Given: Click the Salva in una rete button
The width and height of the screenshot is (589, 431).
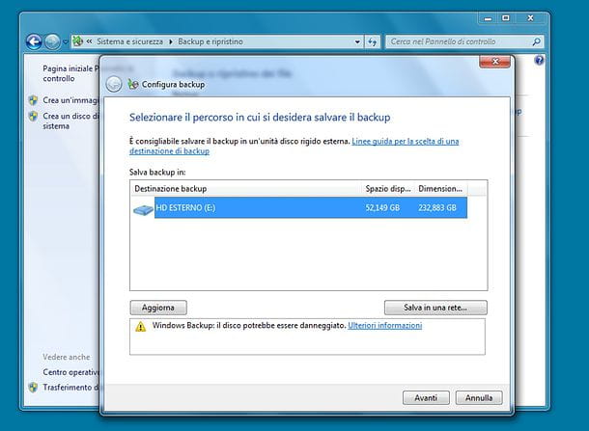Looking at the screenshot, I should click(x=435, y=308).
